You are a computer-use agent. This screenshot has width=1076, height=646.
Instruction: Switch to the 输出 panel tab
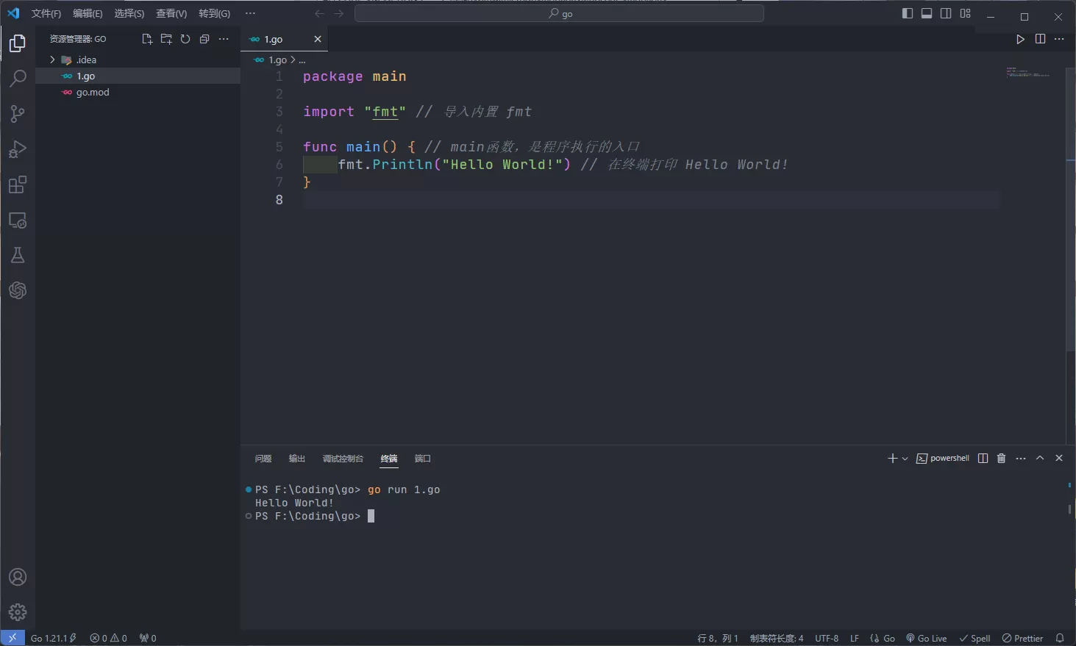point(297,458)
